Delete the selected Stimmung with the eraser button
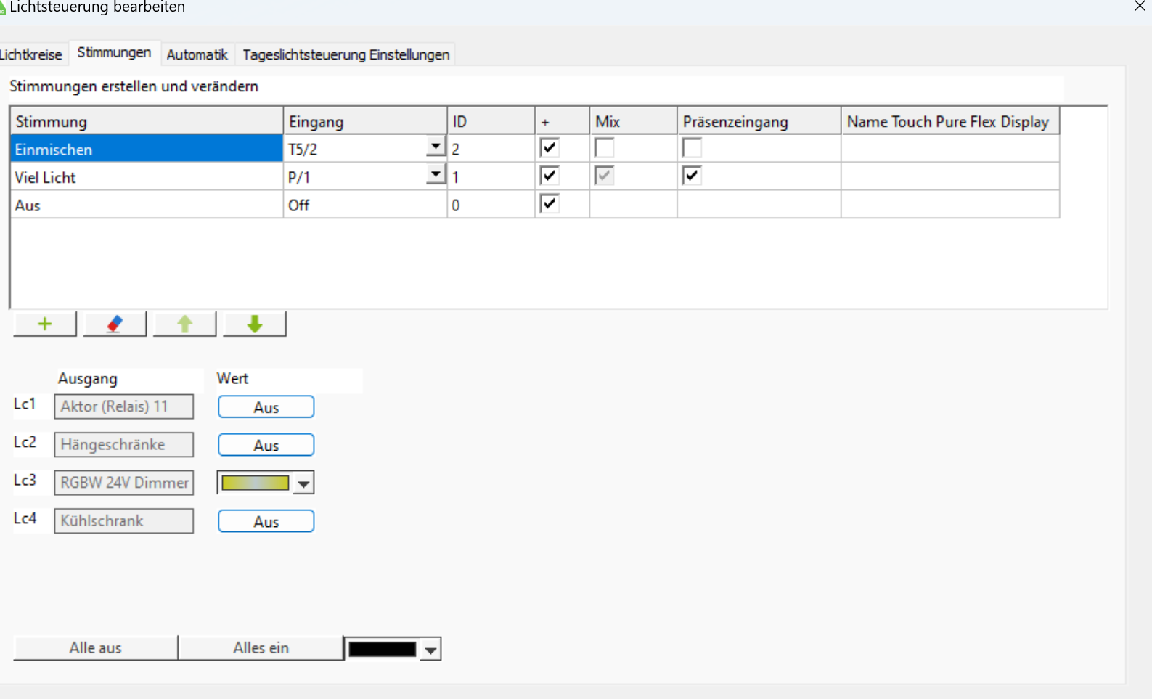Viewport: 1152px width, 699px height. click(115, 324)
